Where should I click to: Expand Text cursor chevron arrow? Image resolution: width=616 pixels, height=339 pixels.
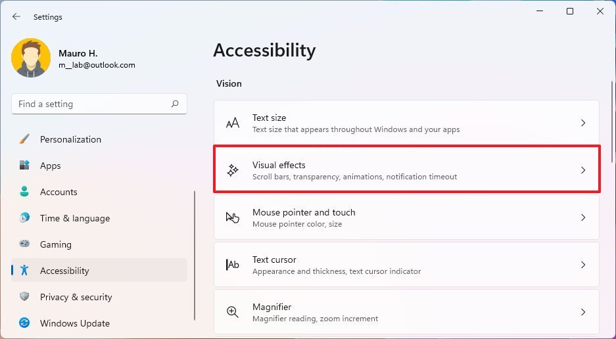click(x=583, y=265)
